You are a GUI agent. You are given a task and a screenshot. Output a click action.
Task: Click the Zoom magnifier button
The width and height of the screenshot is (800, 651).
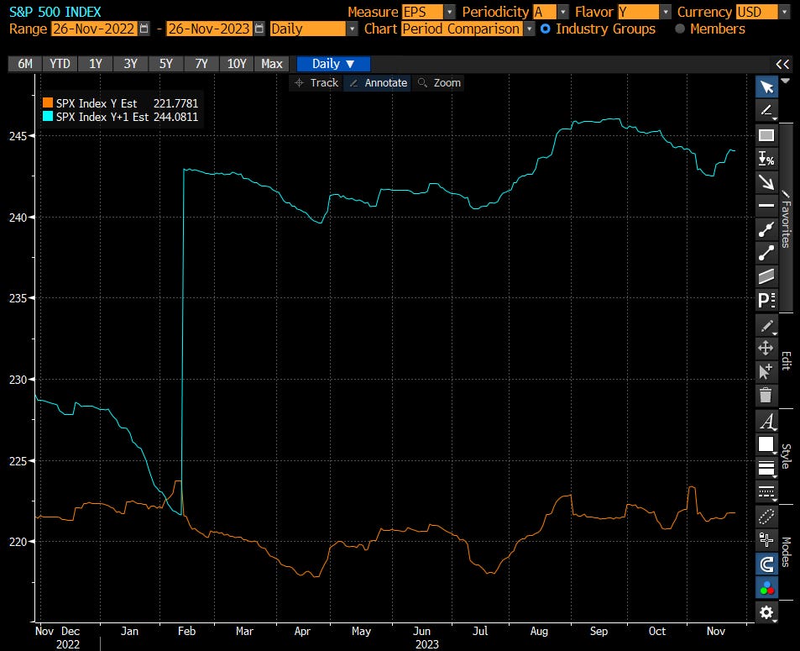[439, 82]
